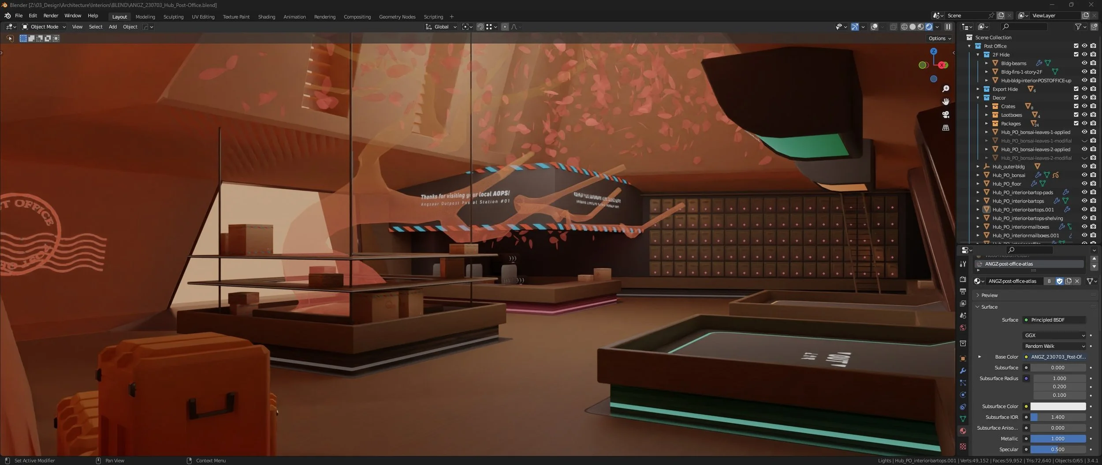Click the Metallic value slider
Viewport: 1102px width, 465px height.
1057,439
